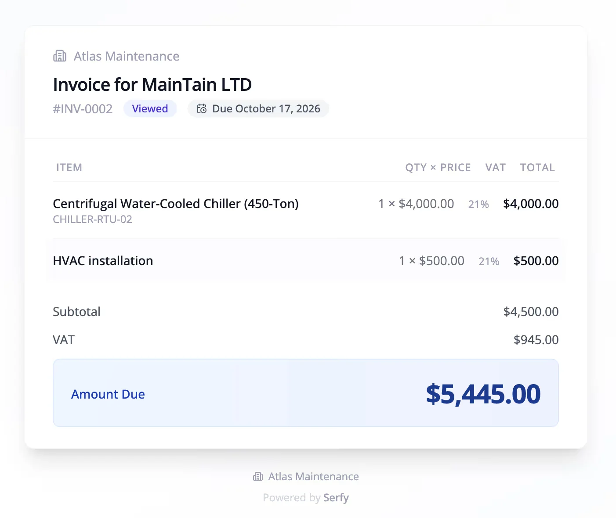Click the $5,445.00 amount due figure
This screenshot has width=616, height=518.
click(x=483, y=394)
